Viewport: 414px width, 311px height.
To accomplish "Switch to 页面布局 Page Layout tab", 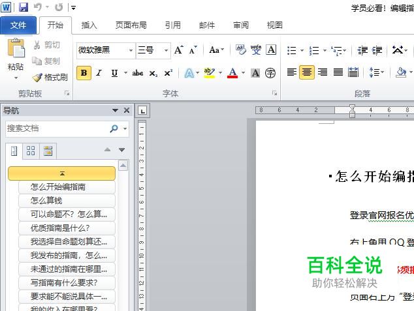I will point(131,25).
